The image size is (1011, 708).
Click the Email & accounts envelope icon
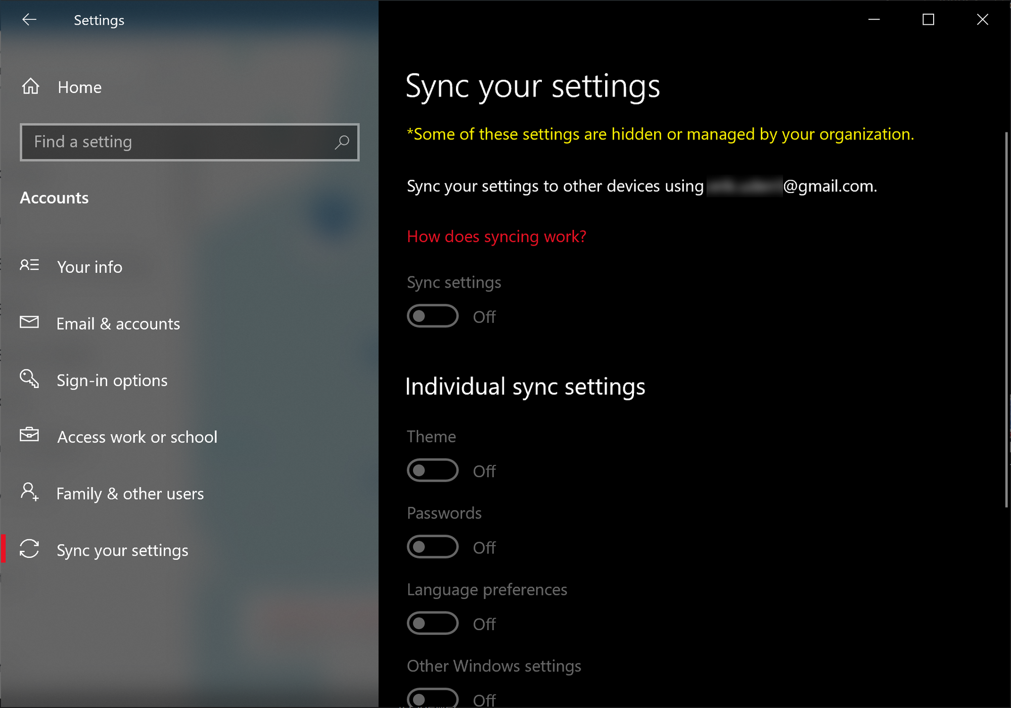click(29, 322)
